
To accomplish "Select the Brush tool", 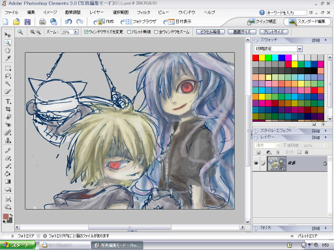I will tap(8, 166).
